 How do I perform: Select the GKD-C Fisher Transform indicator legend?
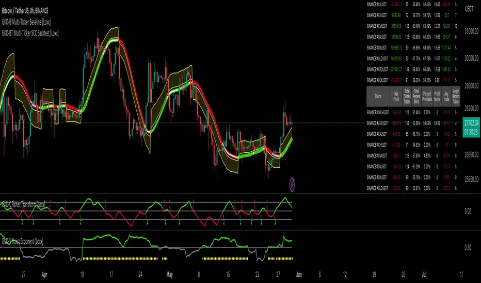(24, 204)
